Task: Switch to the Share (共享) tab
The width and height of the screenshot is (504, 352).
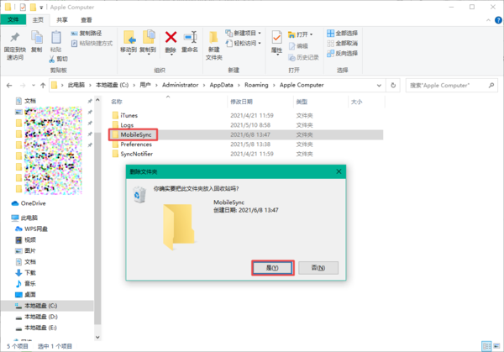Action: pyautogui.click(x=62, y=20)
